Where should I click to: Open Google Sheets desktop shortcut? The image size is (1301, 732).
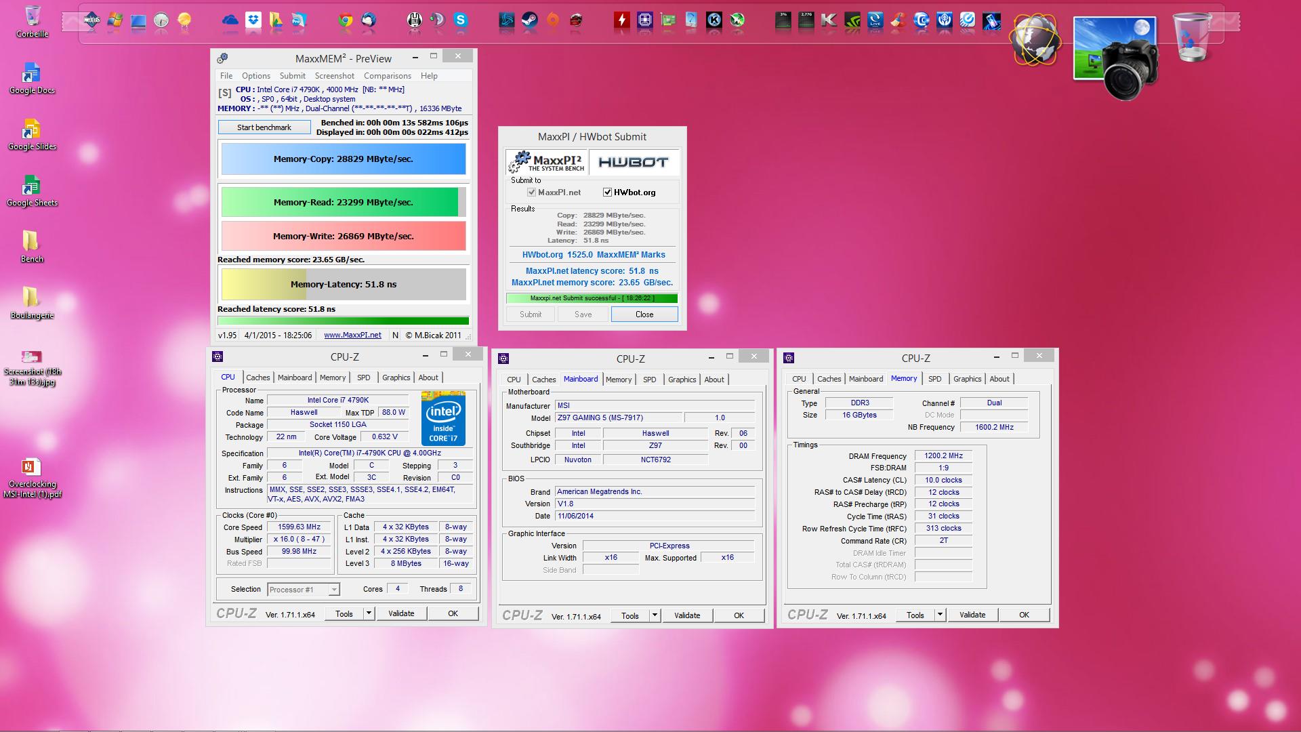(32, 190)
